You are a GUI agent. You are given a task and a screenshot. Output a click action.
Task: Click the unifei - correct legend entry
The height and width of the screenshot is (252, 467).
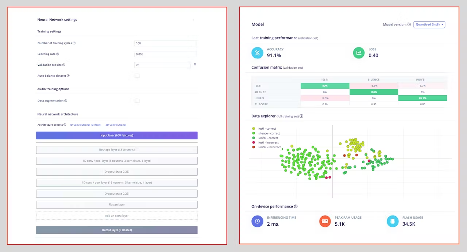[265, 138]
